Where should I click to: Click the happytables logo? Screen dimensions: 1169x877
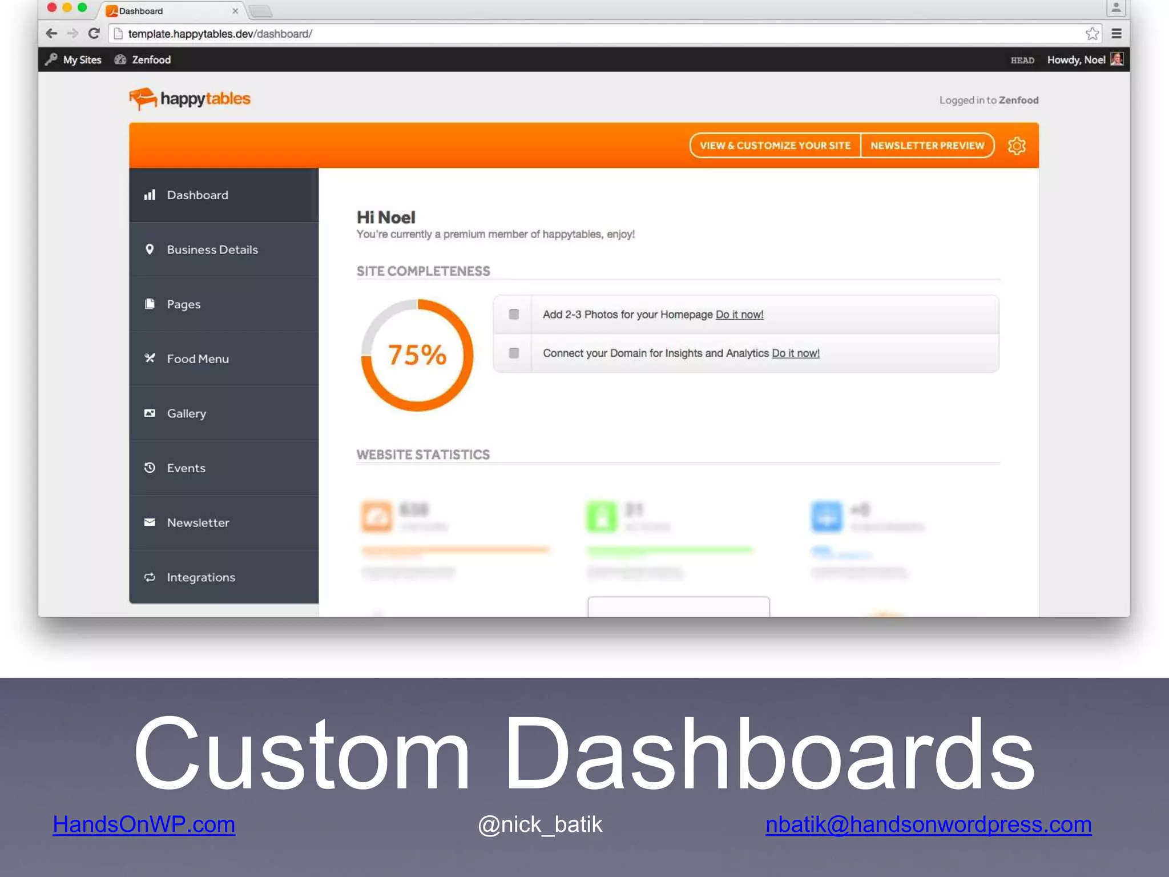tap(190, 99)
